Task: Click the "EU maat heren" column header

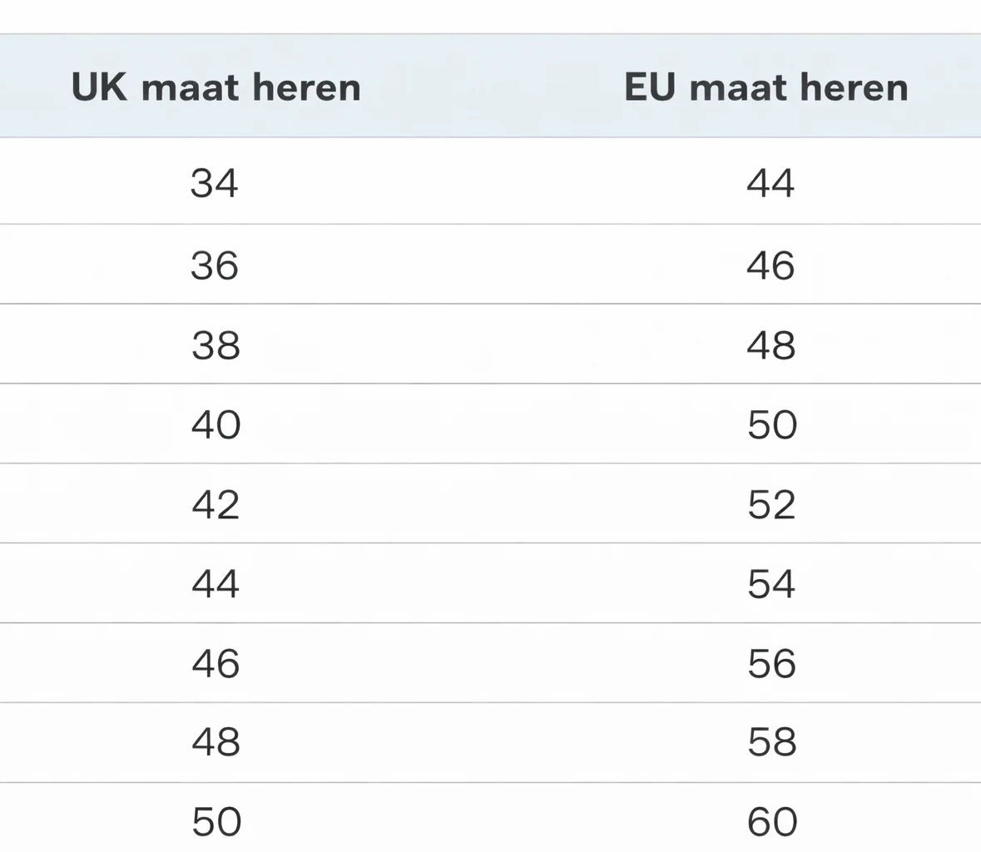Action: pyautogui.click(x=765, y=87)
